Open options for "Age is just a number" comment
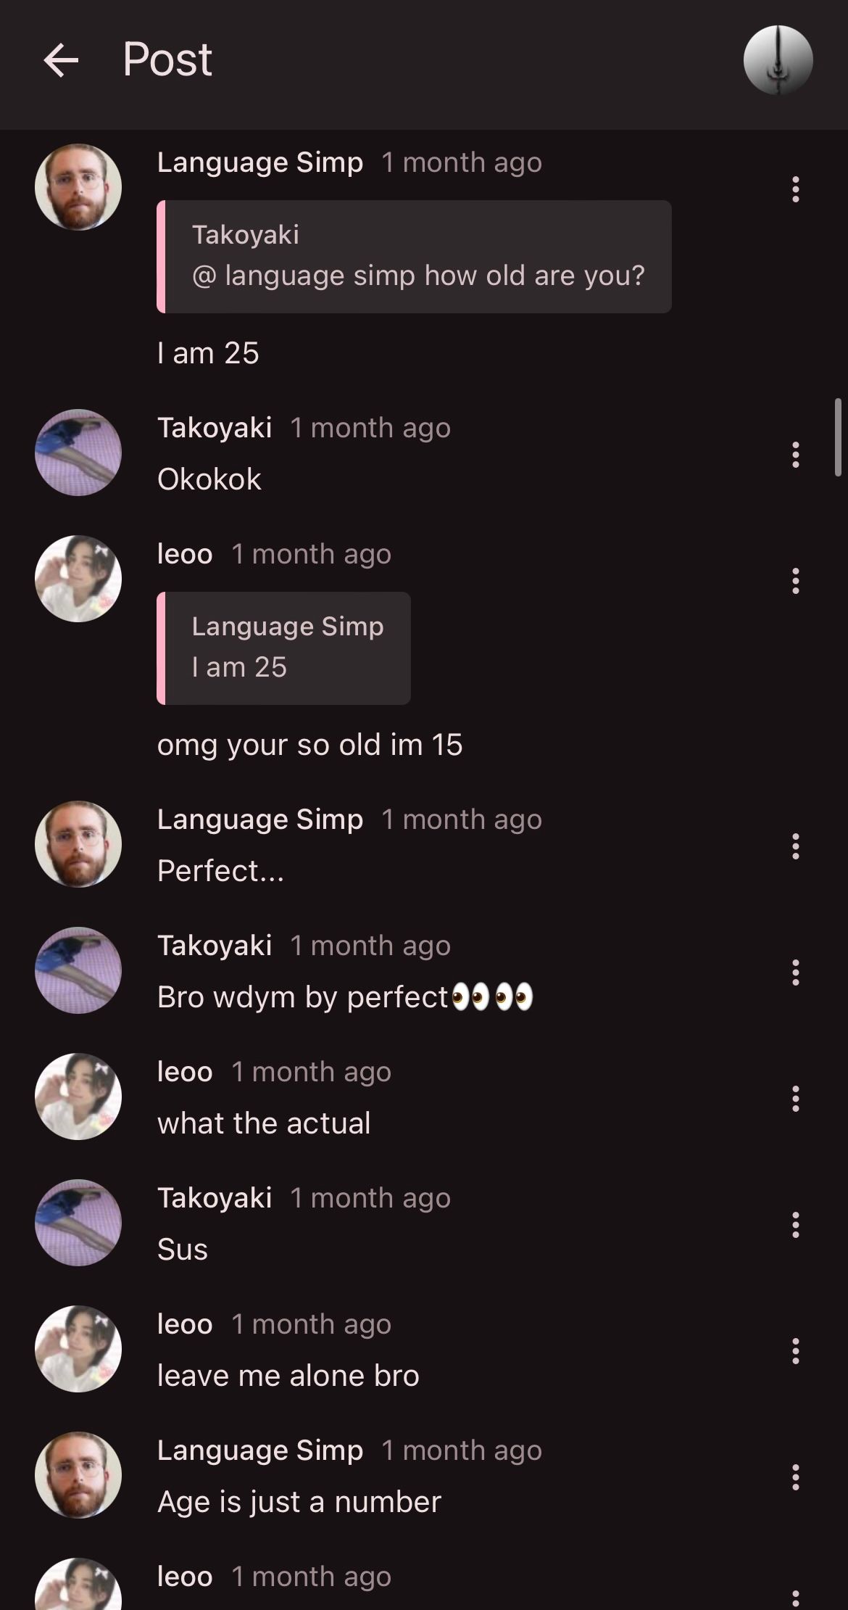Screen dimensions: 848x1610 point(795,1477)
